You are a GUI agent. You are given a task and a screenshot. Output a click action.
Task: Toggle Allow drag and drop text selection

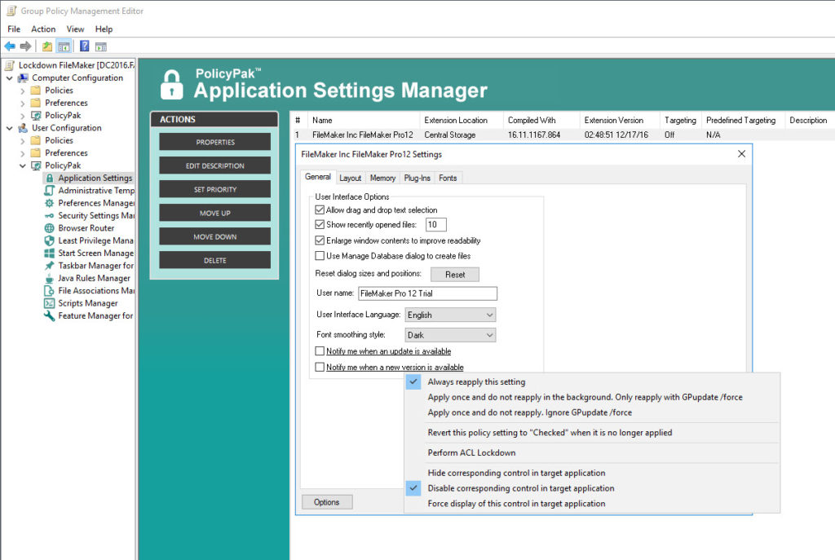pos(320,209)
